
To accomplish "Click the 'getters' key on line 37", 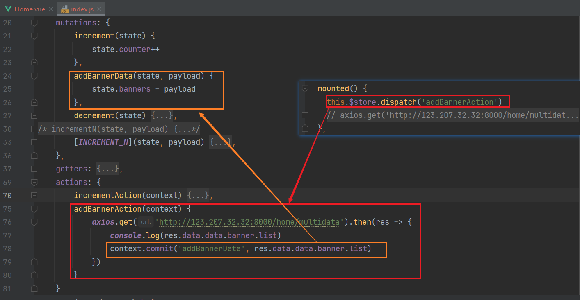I will (72, 169).
